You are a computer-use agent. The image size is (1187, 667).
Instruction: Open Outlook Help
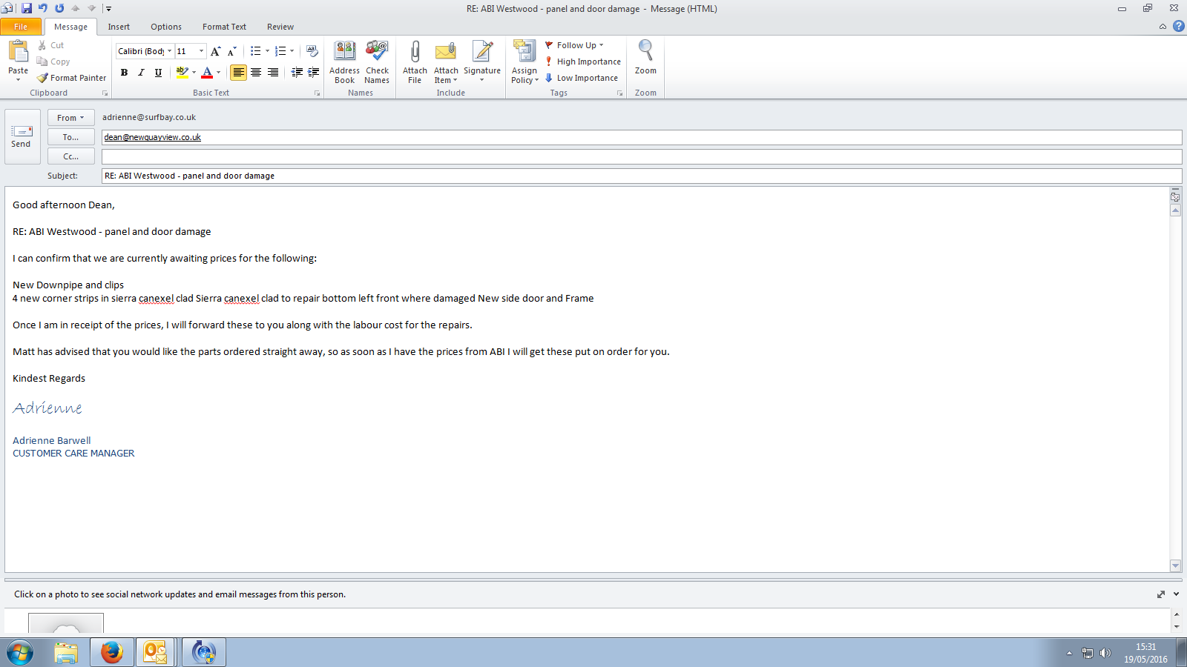(1178, 26)
